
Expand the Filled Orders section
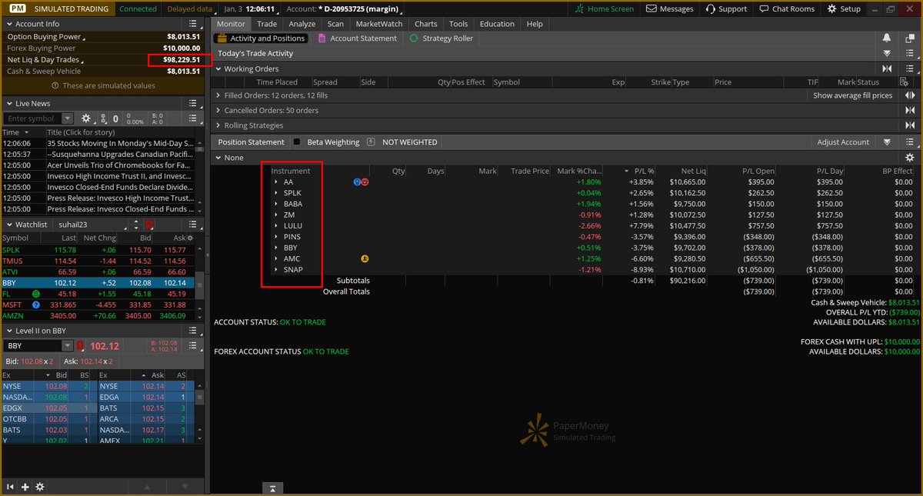click(x=218, y=95)
